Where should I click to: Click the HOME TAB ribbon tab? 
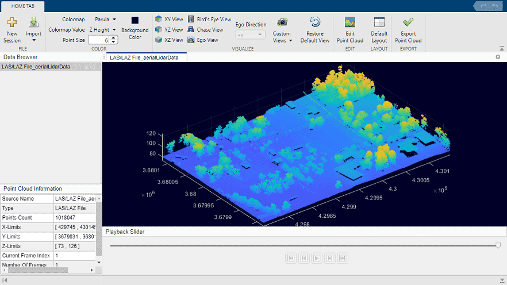(22, 6)
